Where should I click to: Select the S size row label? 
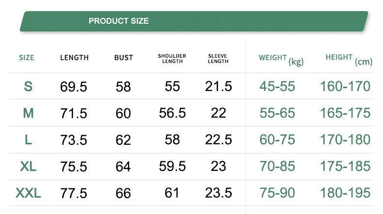pyautogui.click(x=28, y=87)
